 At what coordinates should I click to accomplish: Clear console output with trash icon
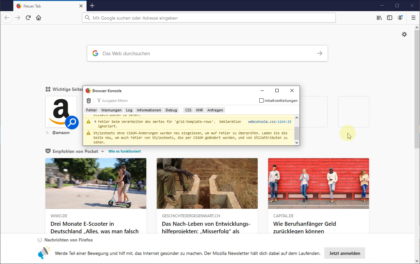click(x=89, y=101)
